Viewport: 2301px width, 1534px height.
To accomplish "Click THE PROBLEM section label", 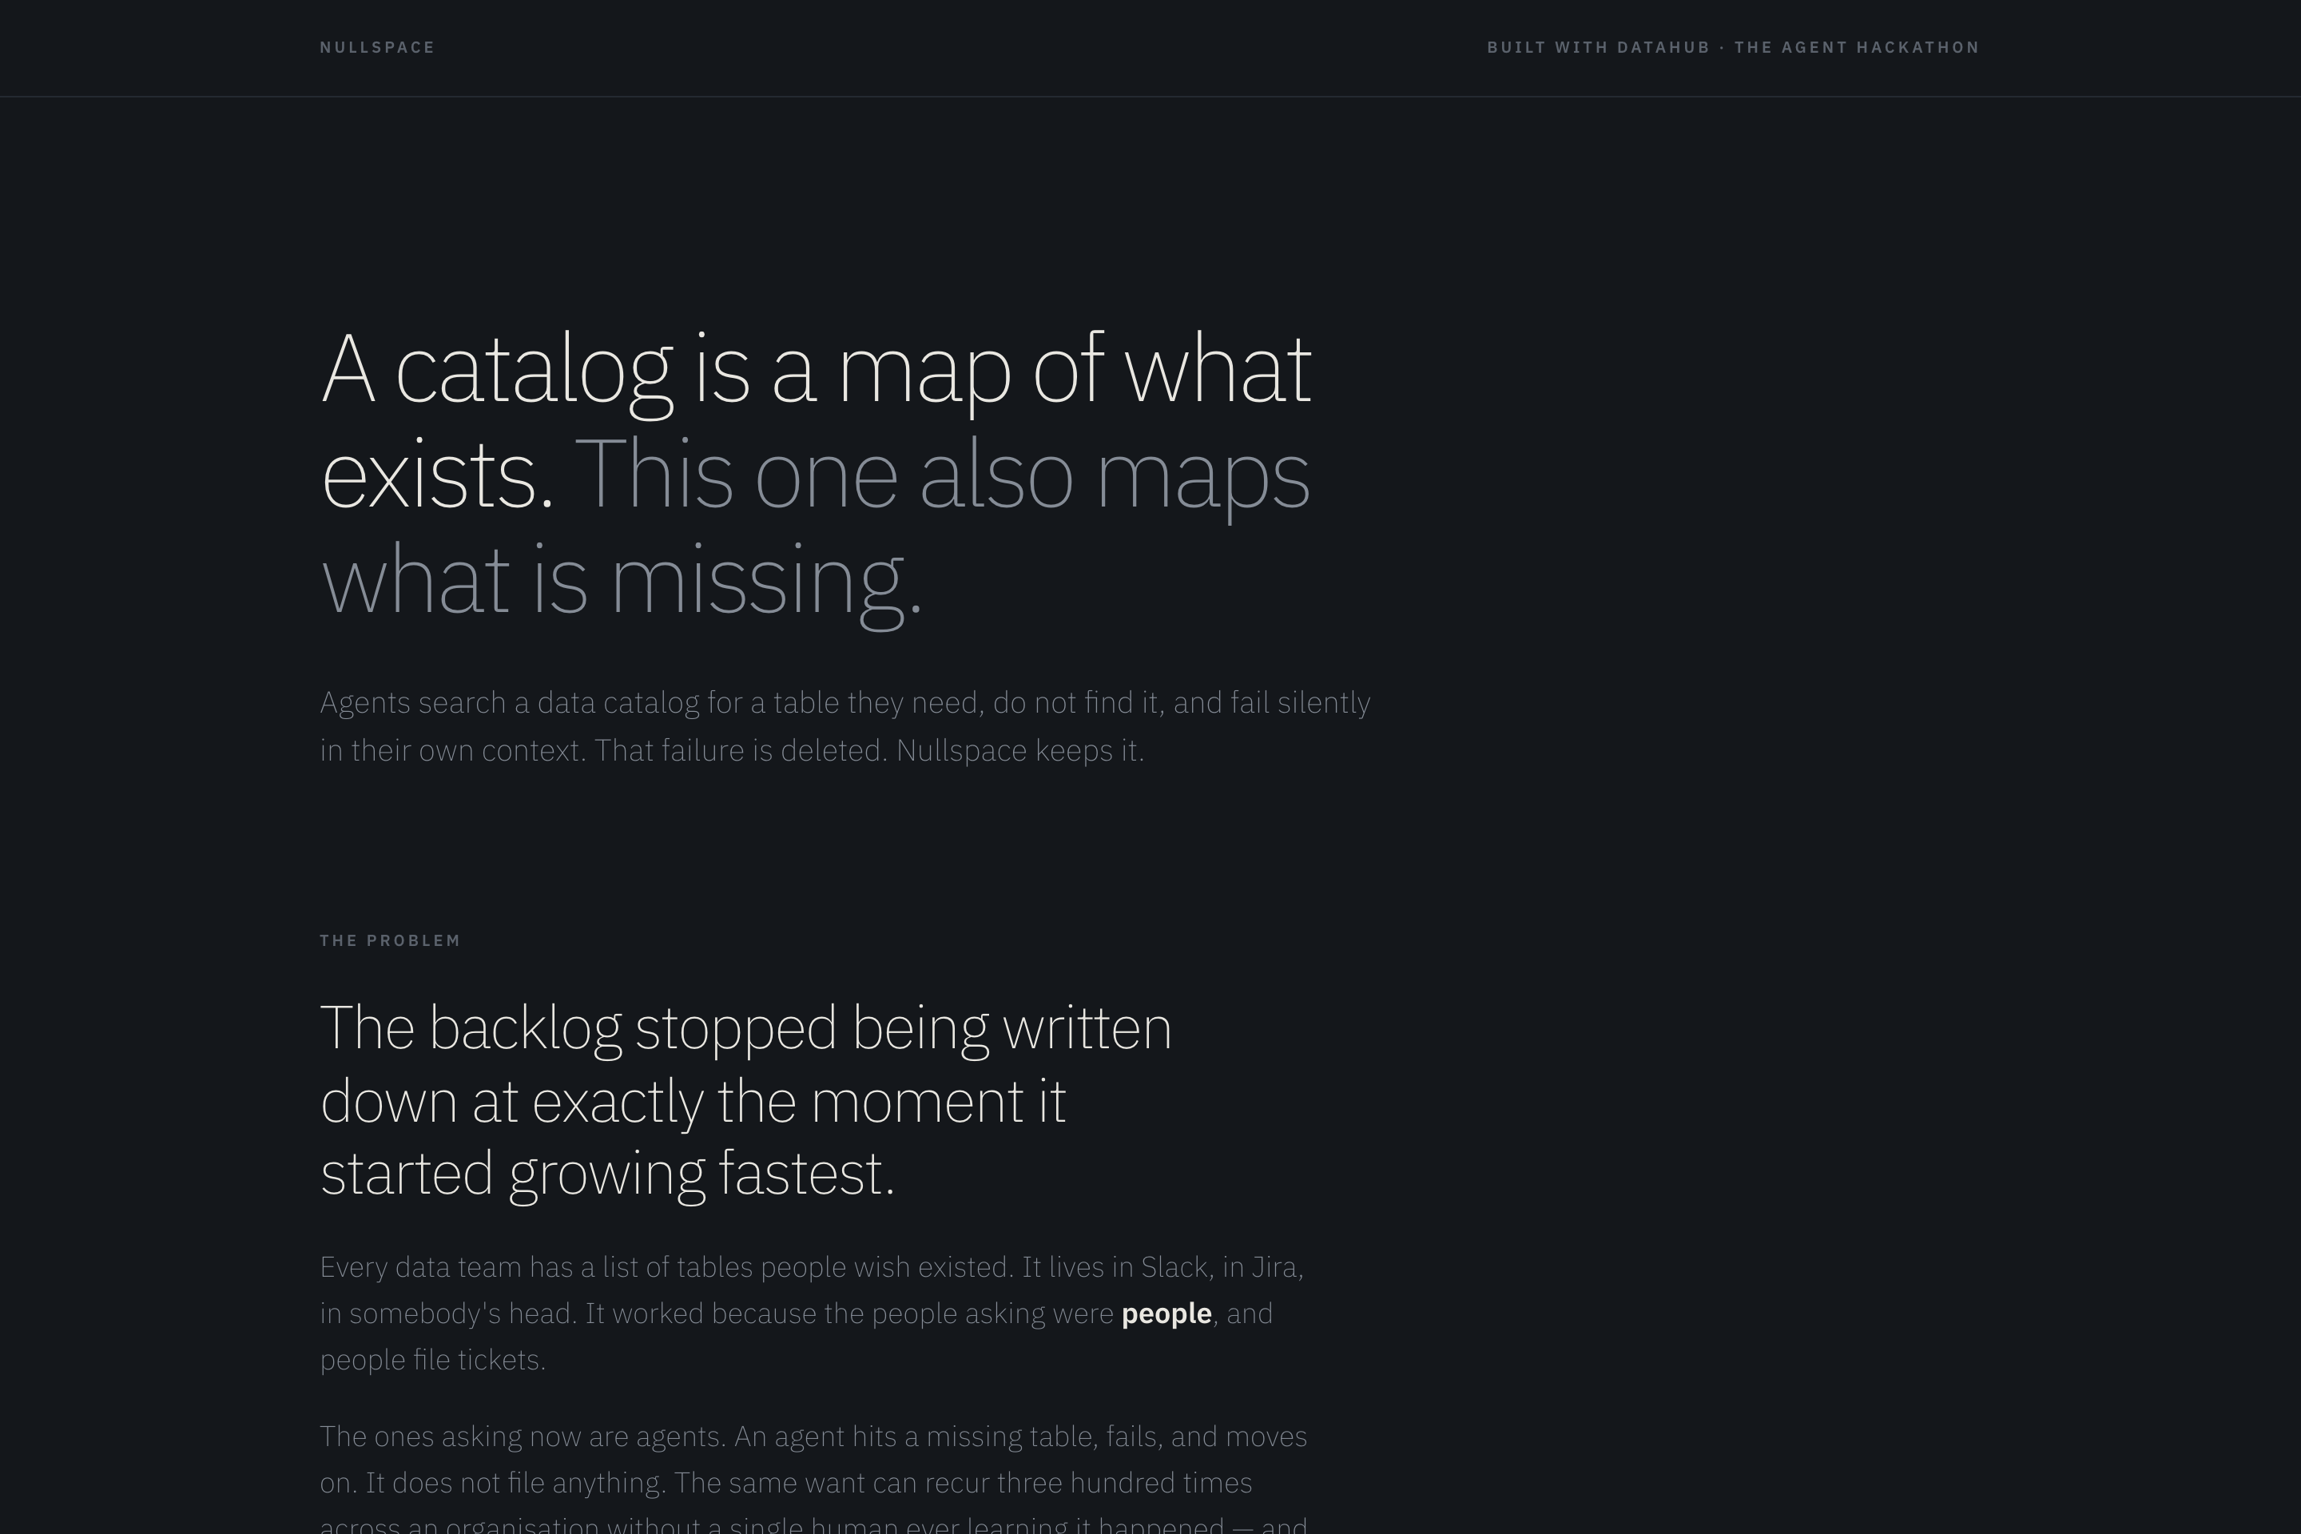I will point(389,940).
